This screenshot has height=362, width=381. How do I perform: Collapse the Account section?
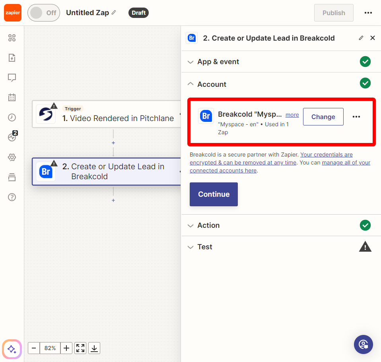[x=281, y=84]
